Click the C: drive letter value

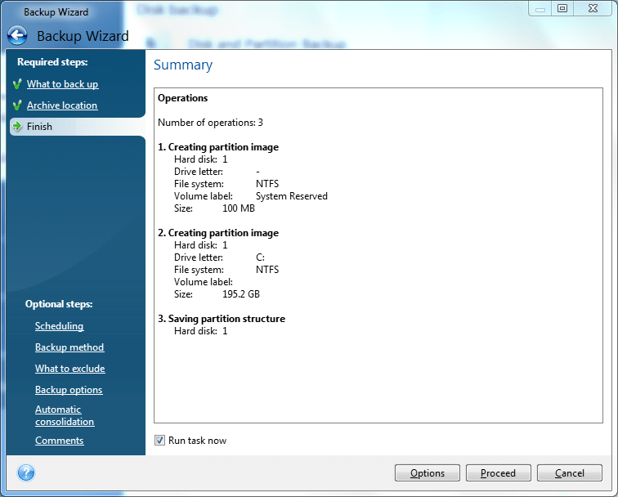click(x=260, y=257)
